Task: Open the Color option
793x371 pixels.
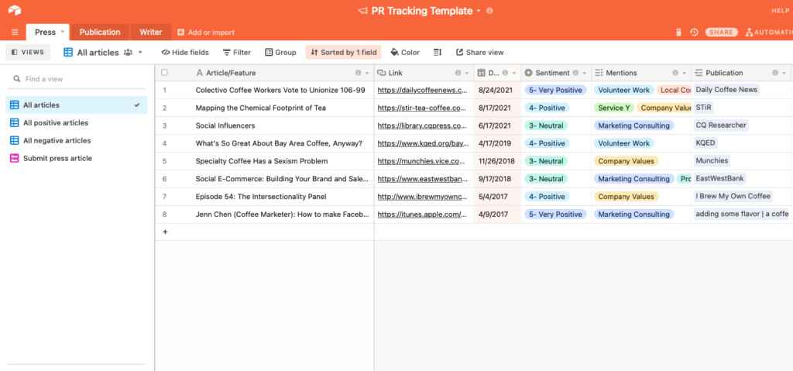Action: click(405, 52)
